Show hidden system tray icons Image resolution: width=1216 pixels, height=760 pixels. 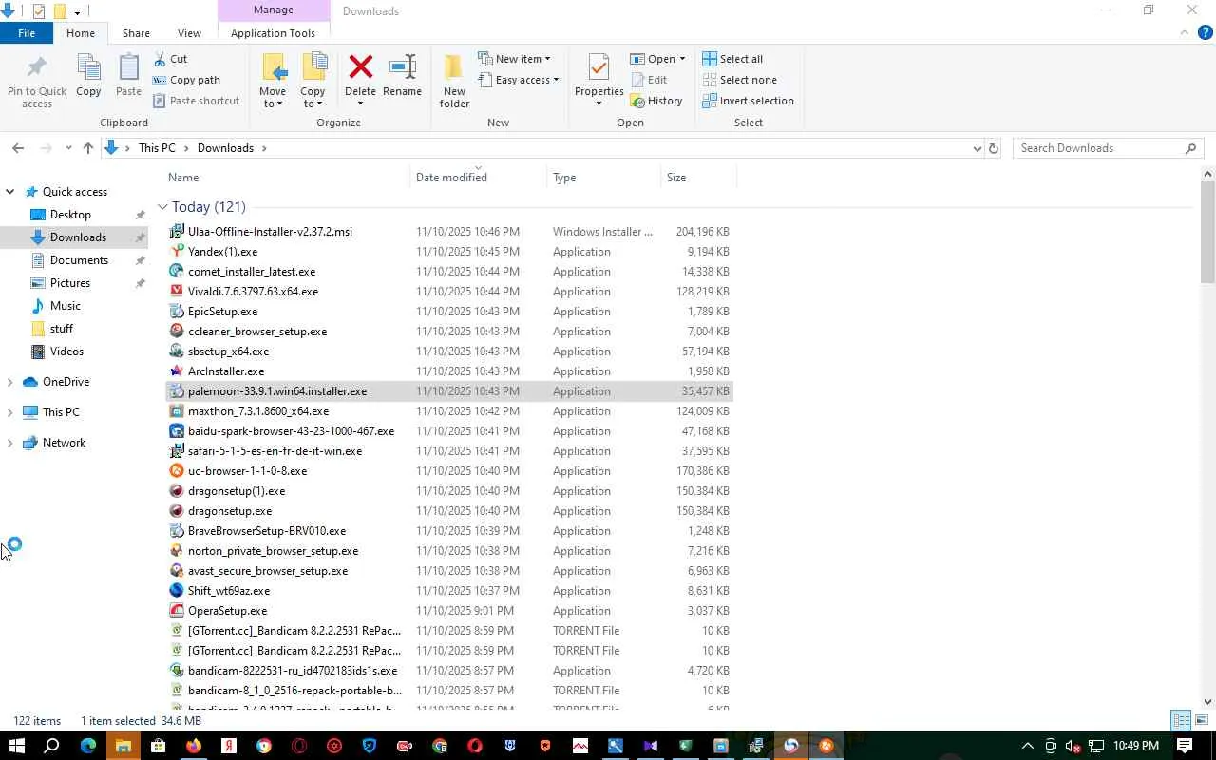[1027, 746]
